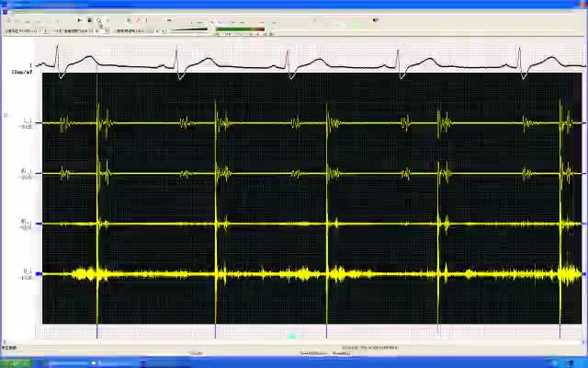Image resolution: width=588 pixels, height=368 pixels.
Task: Click the last blue time marker near right edge
Action: (x=560, y=331)
